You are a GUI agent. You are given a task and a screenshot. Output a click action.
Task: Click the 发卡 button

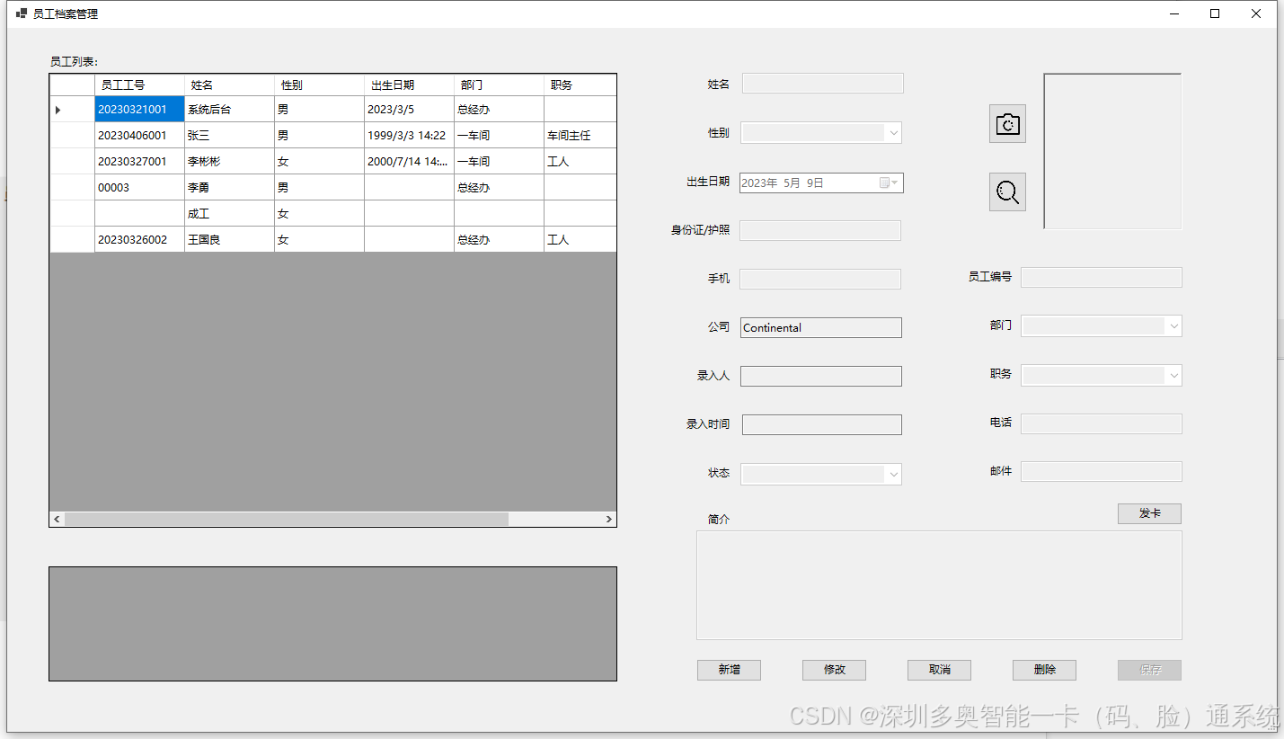(1149, 513)
